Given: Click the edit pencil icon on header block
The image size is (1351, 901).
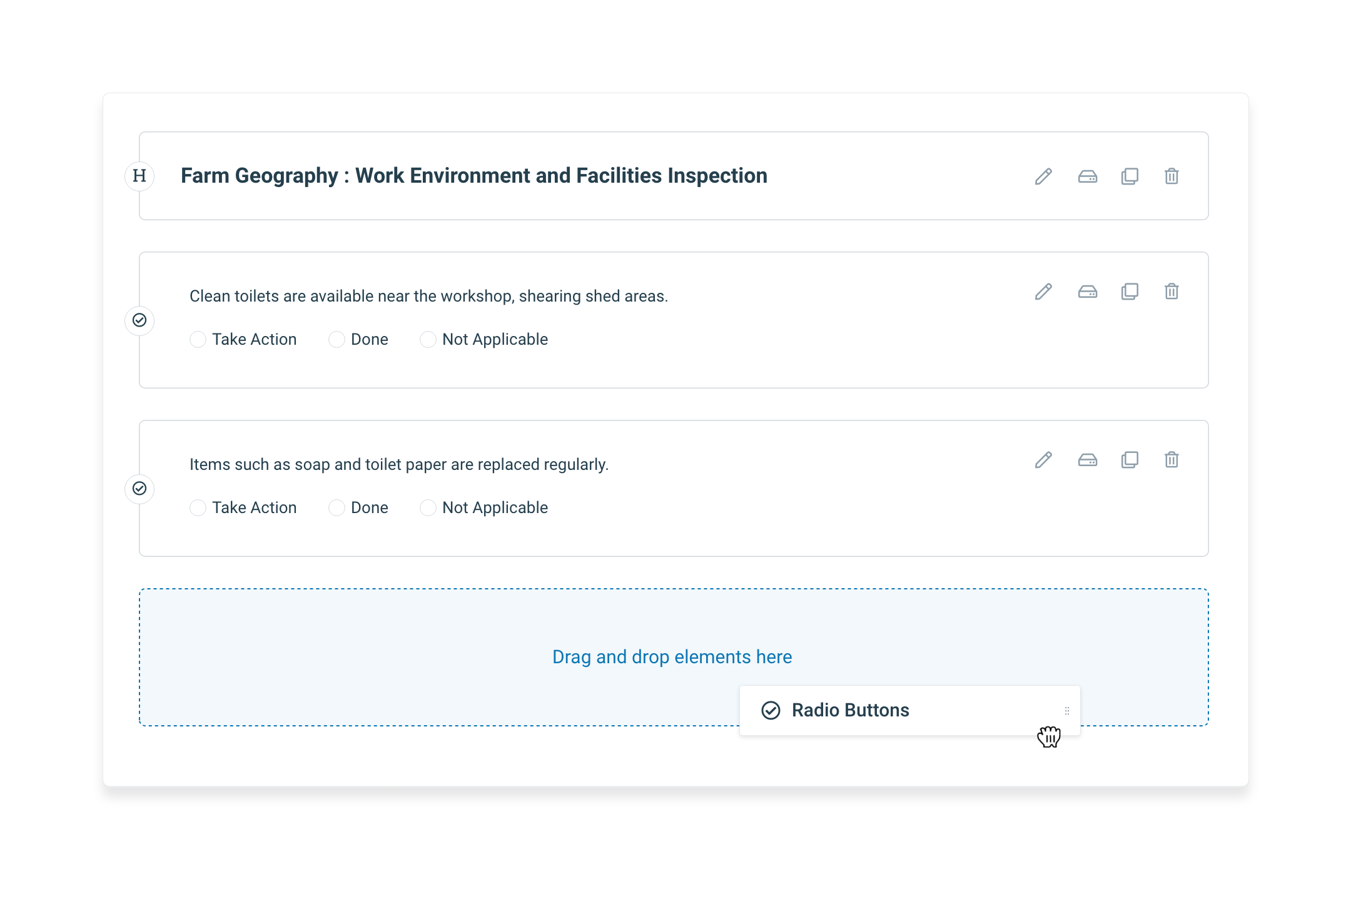Looking at the screenshot, I should click(1043, 176).
